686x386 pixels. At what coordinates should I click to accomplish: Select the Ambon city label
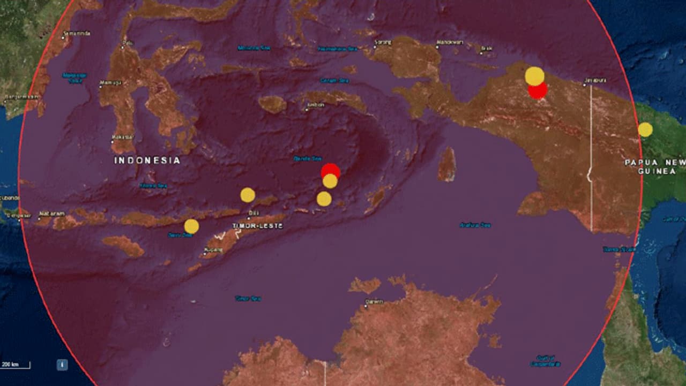pyautogui.click(x=316, y=105)
